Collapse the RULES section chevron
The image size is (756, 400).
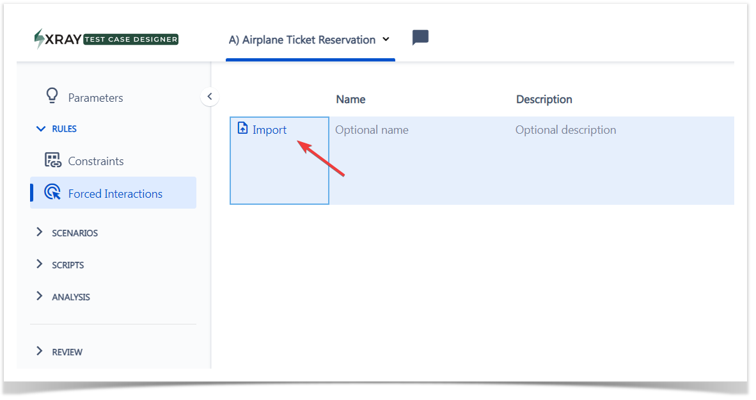(41, 129)
